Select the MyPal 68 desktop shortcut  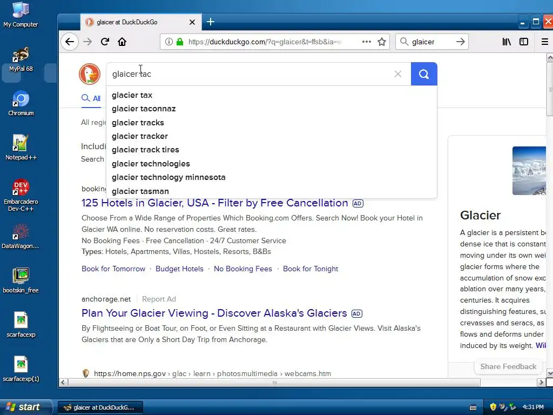point(21,59)
